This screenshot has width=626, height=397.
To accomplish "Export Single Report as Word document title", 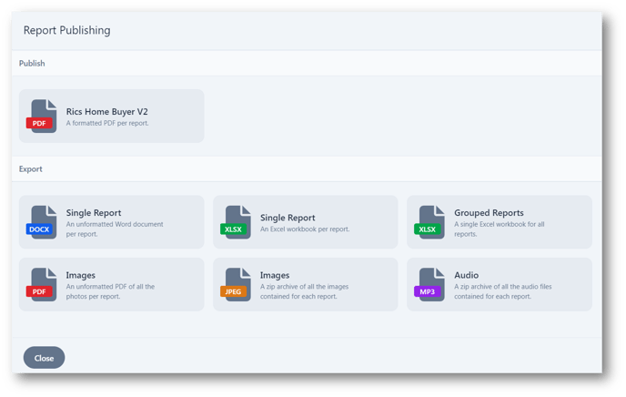I will [x=94, y=213].
